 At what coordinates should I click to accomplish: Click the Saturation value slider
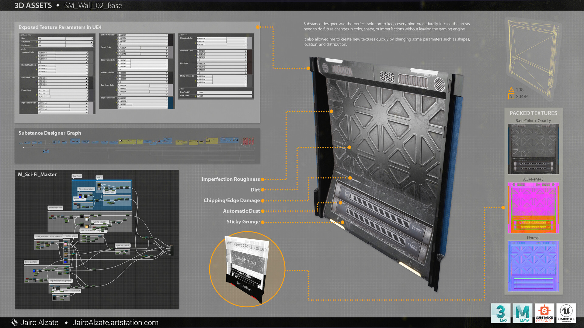tap(64, 42)
